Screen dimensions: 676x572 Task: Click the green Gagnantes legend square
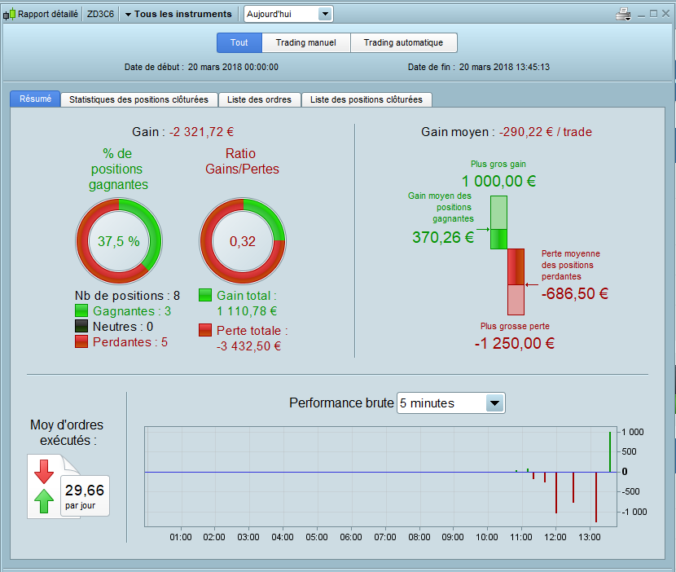[x=81, y=310]
